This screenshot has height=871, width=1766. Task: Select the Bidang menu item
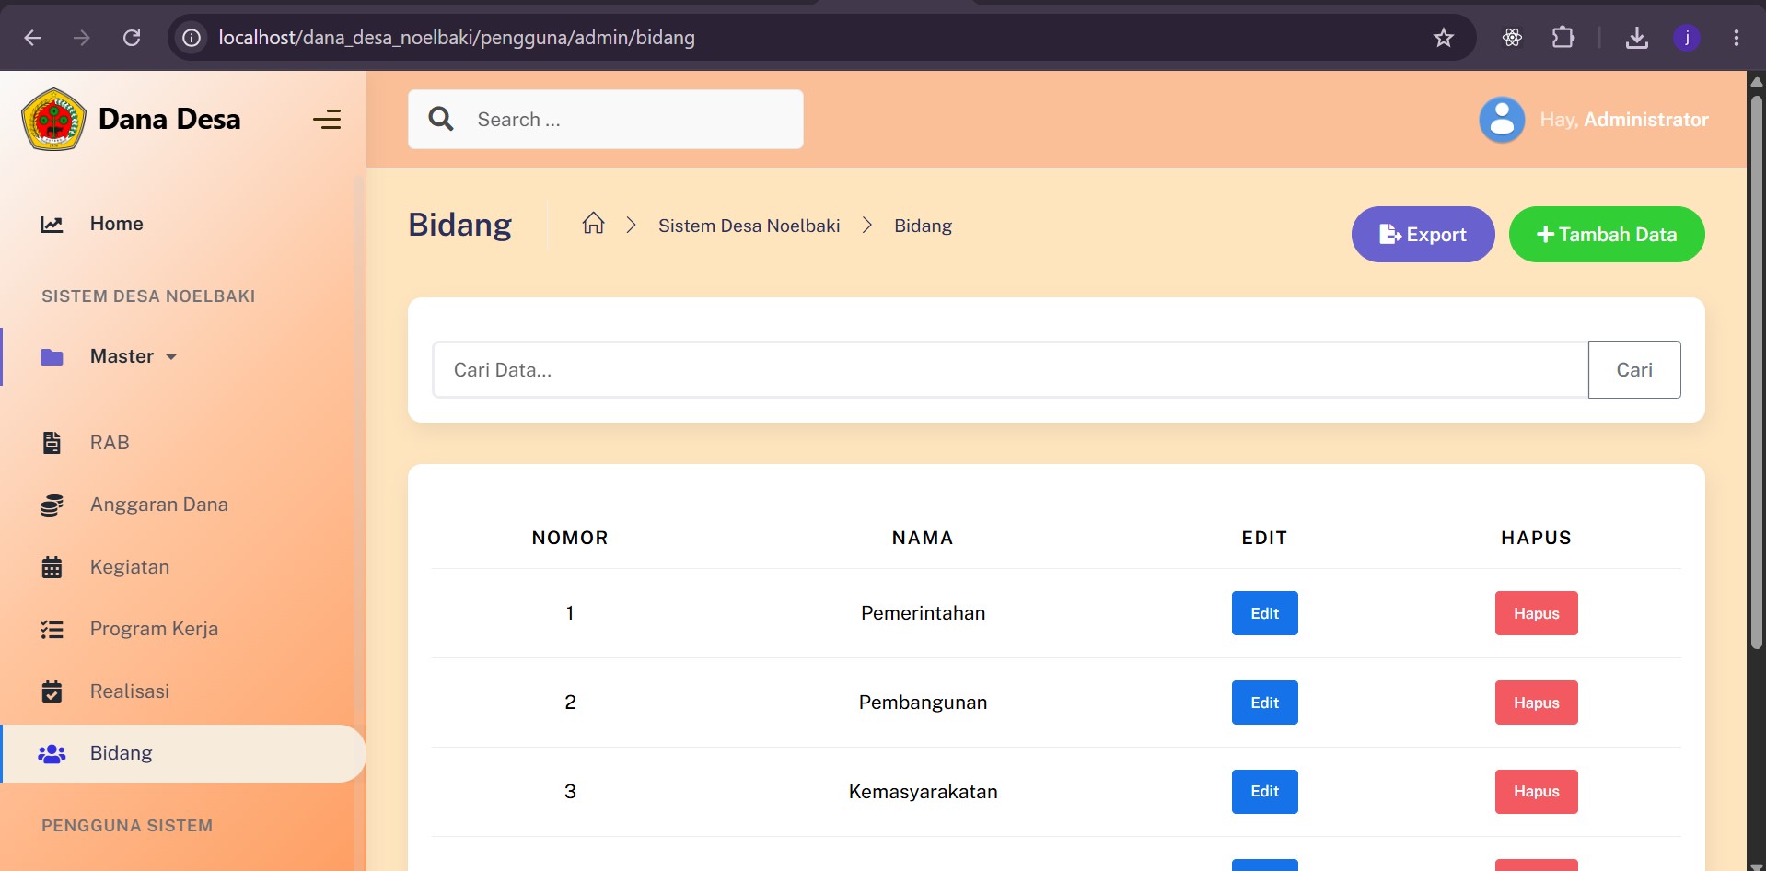coord(183,753)
